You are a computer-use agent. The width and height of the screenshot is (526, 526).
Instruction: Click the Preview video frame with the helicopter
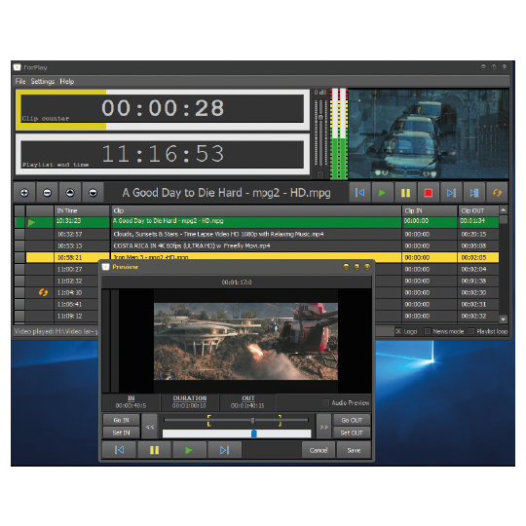pos(245,341)
